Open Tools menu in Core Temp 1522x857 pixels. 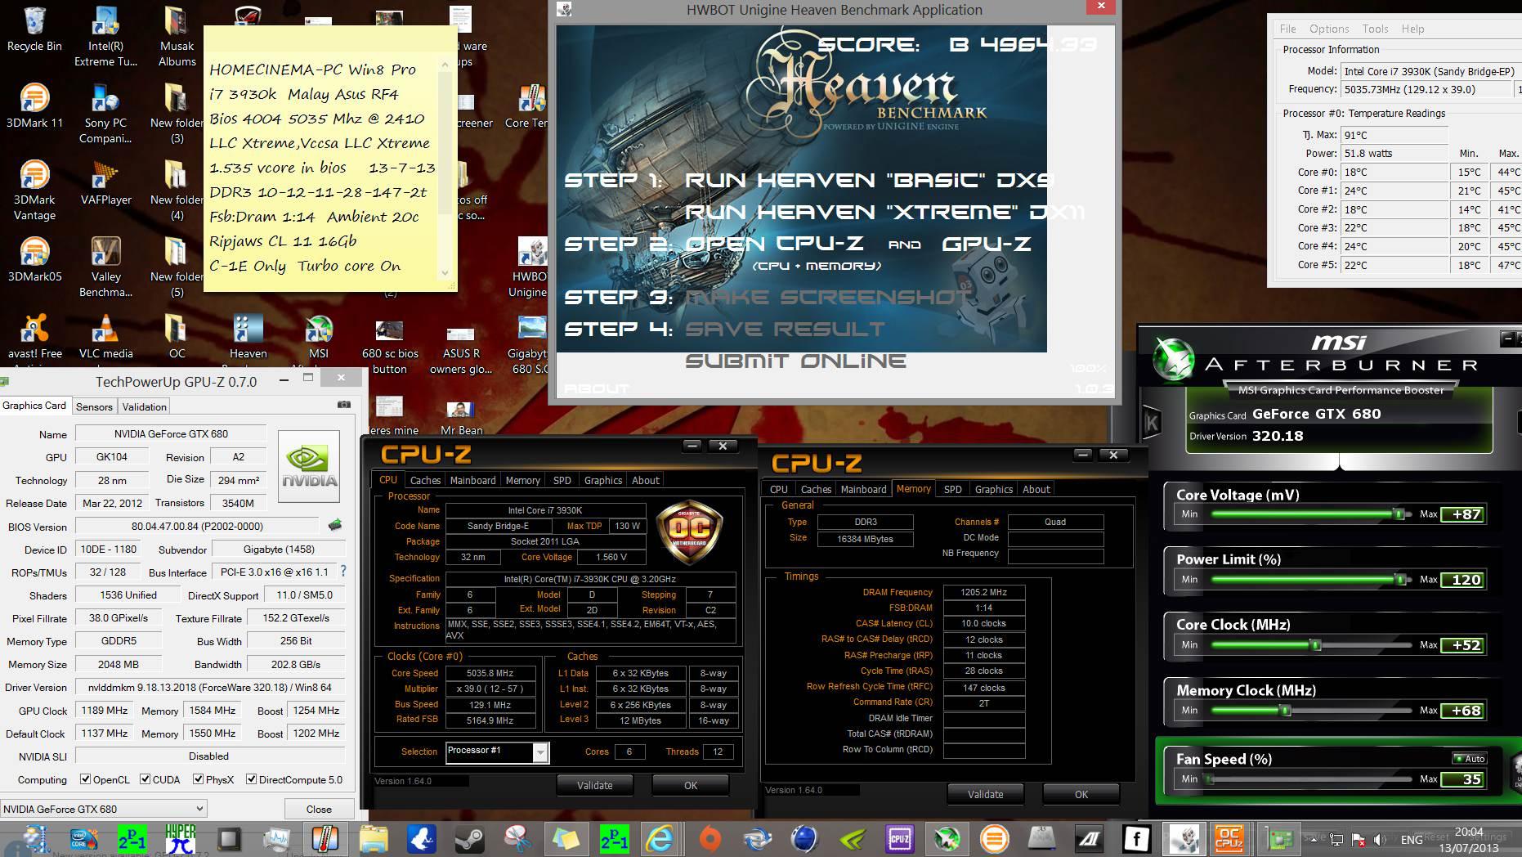click(x=1375, y=29)
